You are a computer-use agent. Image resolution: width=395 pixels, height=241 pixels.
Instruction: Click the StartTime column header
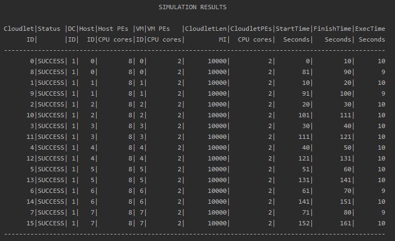[x=292, y=29]
